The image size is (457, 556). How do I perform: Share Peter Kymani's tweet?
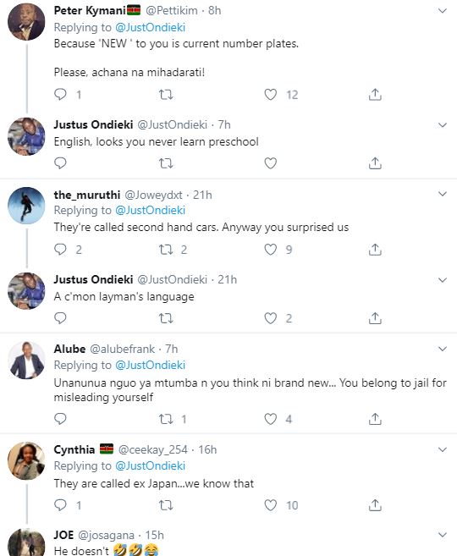click(x=375, y=94)
